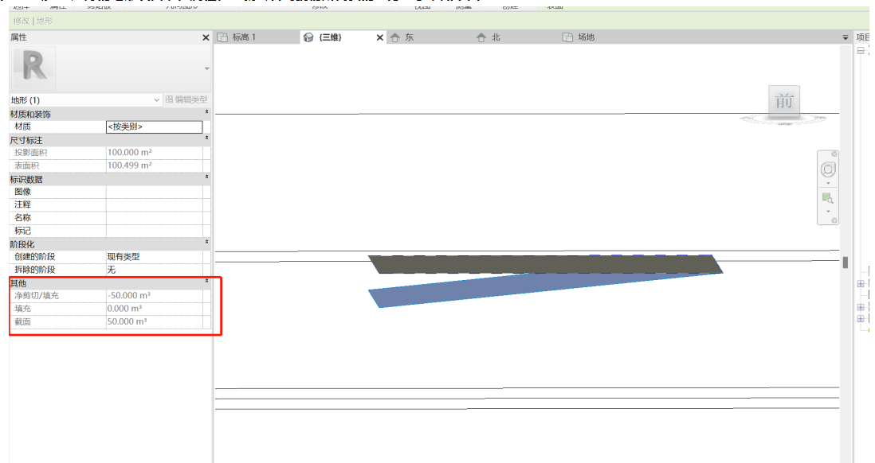This screenshot has width=875, height=463.
Task: Collapse the 其他 section
Action: tap(206, 282)
